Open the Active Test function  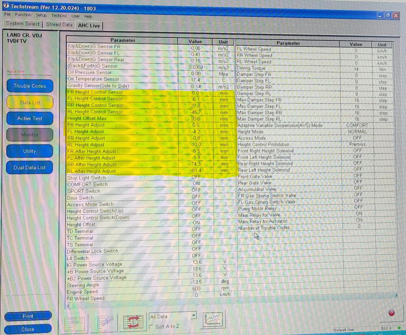[30, 119]
